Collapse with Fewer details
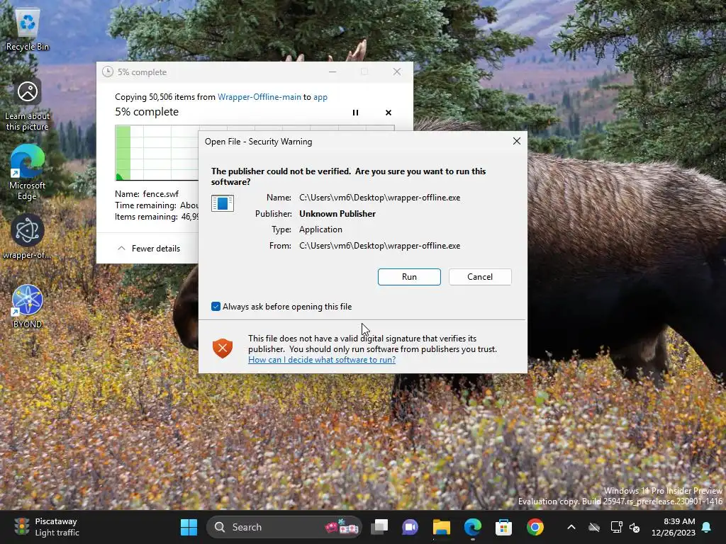 coord(149,249)
